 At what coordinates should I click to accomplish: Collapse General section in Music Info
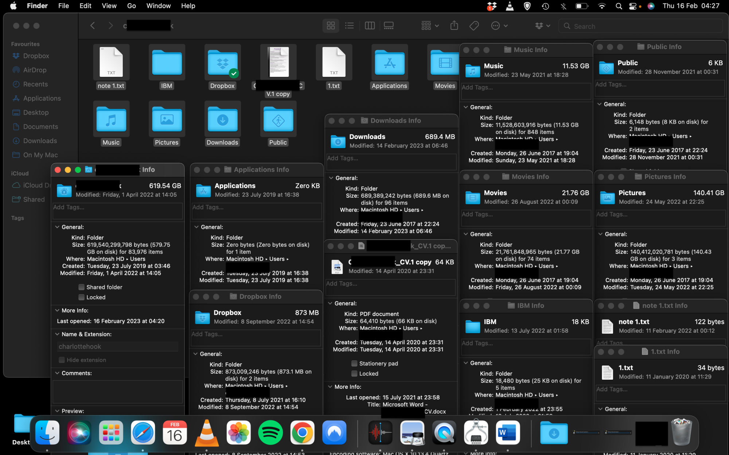[x=466, y=107]
